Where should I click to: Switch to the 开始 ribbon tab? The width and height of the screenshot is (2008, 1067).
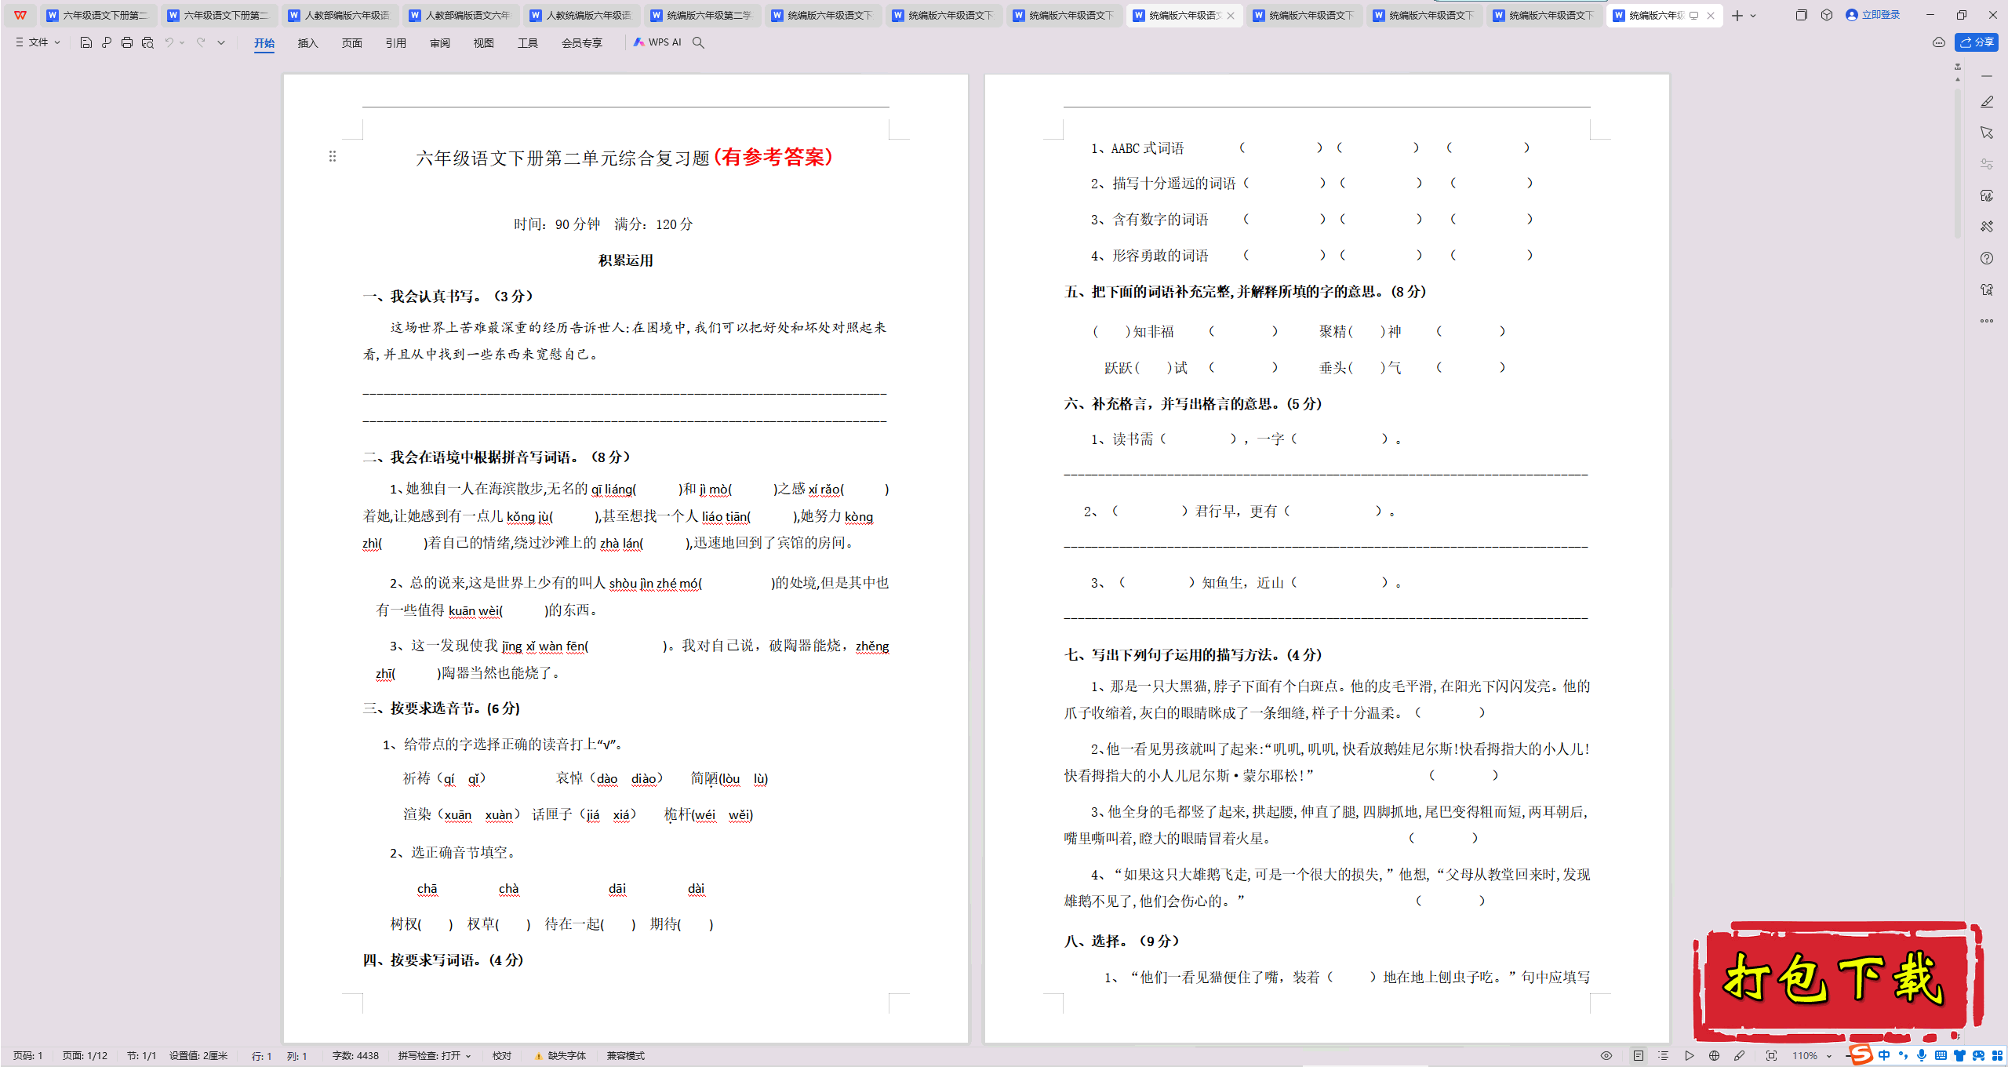coord(264,43)
